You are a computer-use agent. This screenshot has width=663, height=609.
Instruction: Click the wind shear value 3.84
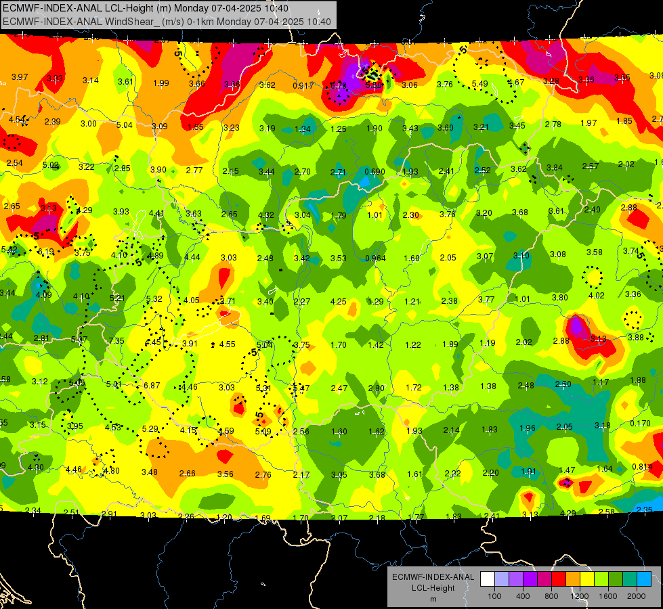click(555, 168)
